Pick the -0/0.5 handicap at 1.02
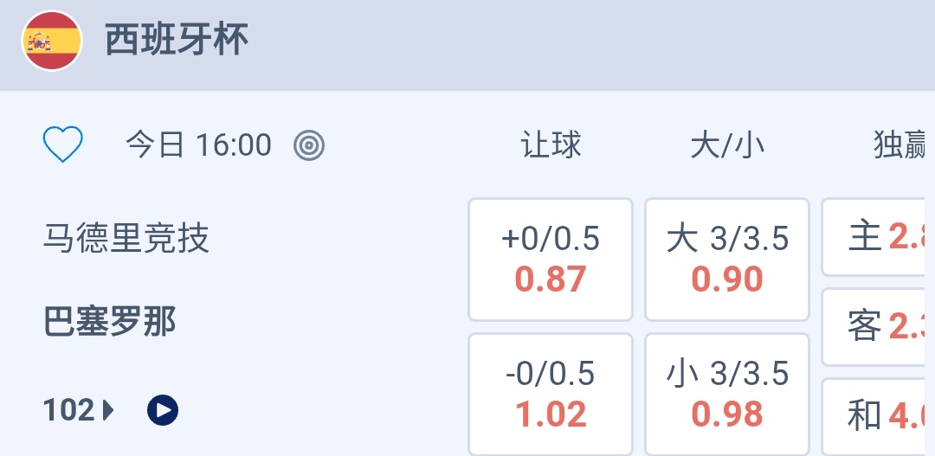 coord(551,395)
